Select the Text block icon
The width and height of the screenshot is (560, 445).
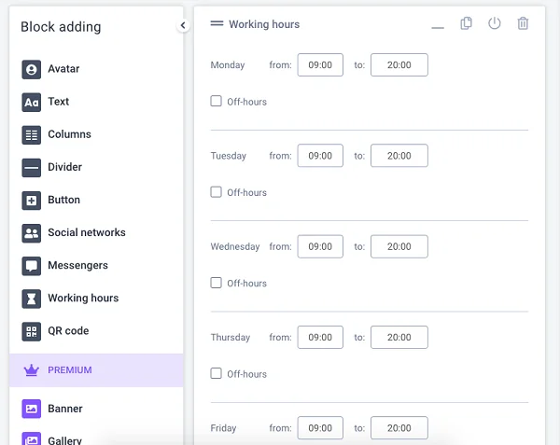(x=32, y=102)
